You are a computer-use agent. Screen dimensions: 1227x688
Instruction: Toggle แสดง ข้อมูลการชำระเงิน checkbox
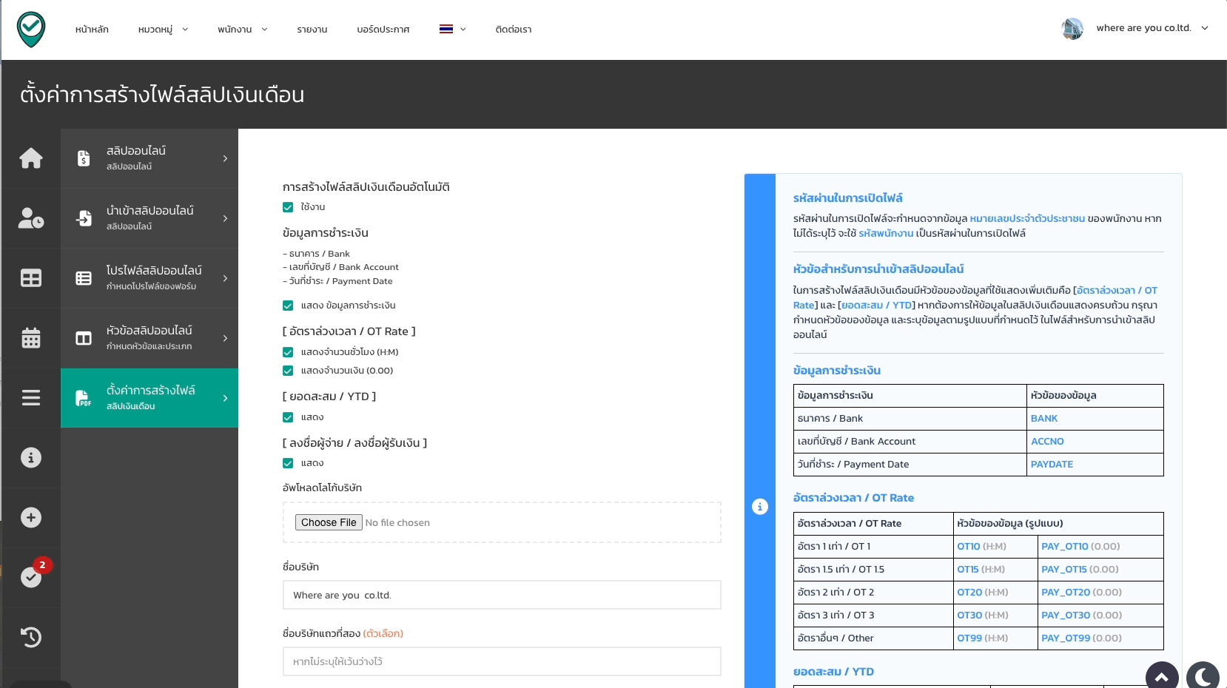tap(288, 306)
